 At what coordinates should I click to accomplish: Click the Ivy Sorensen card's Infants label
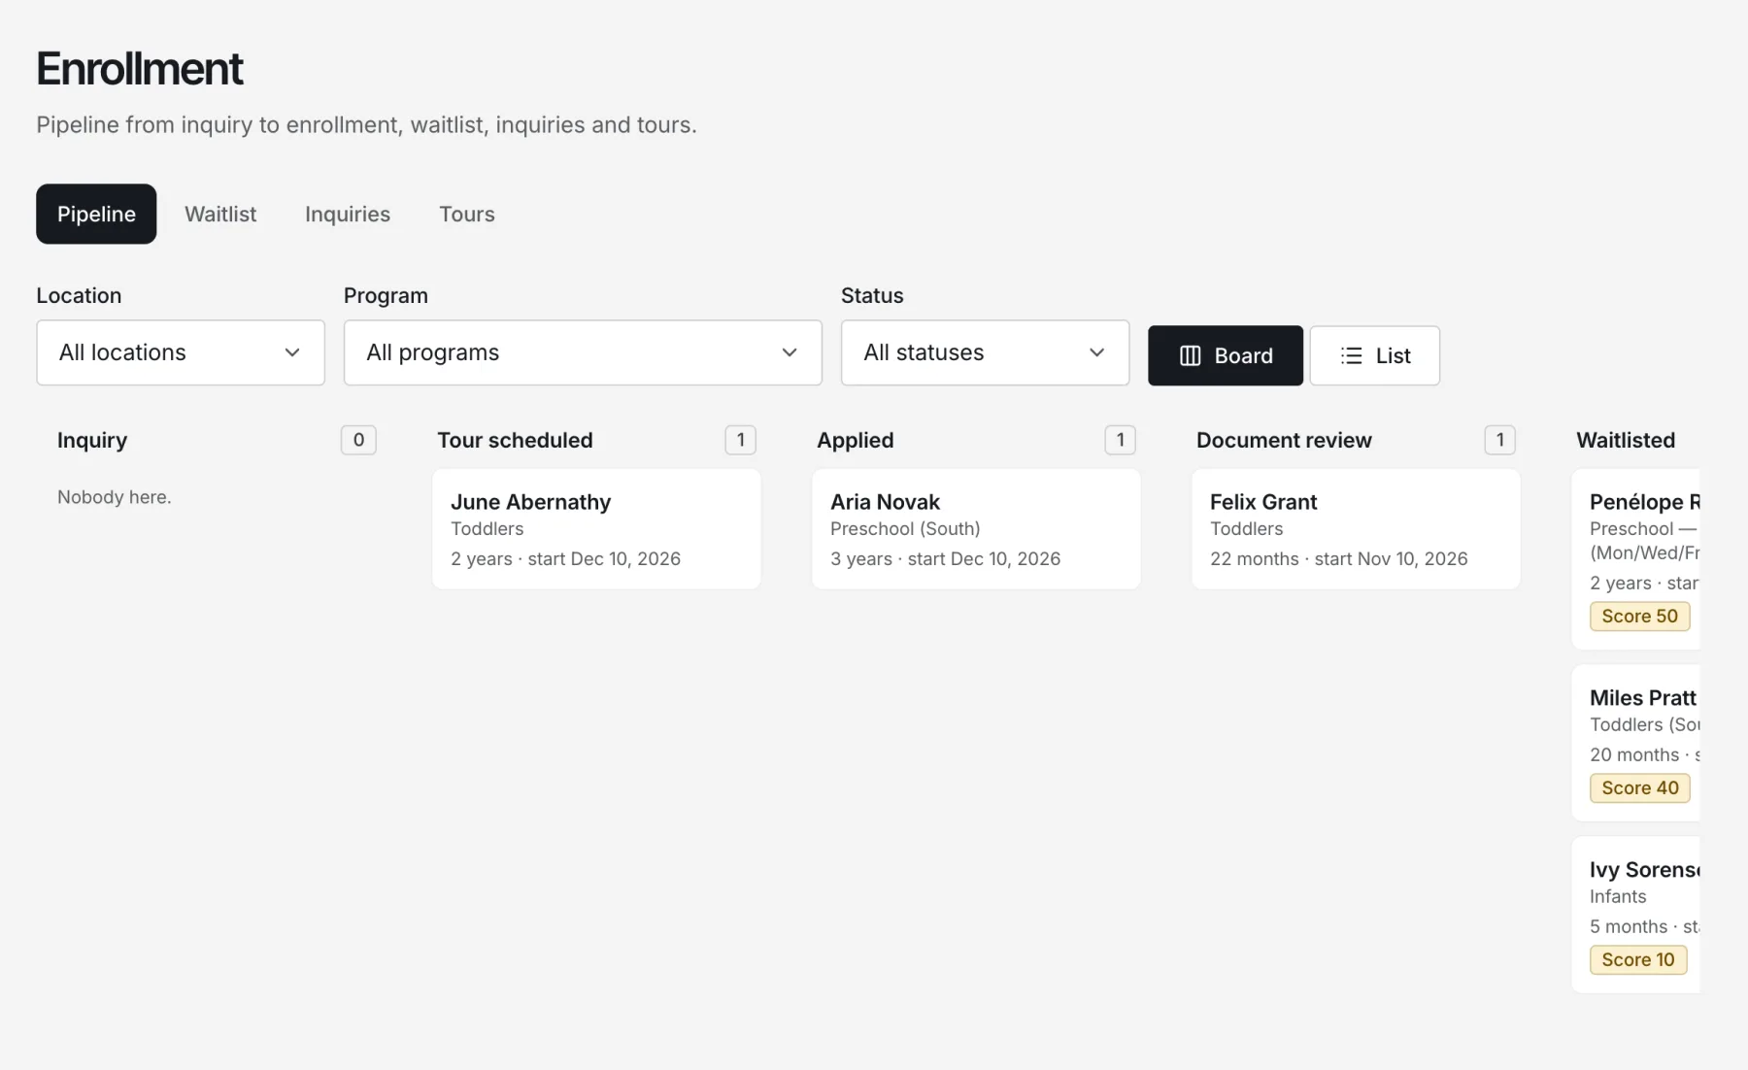point(1618,896)
